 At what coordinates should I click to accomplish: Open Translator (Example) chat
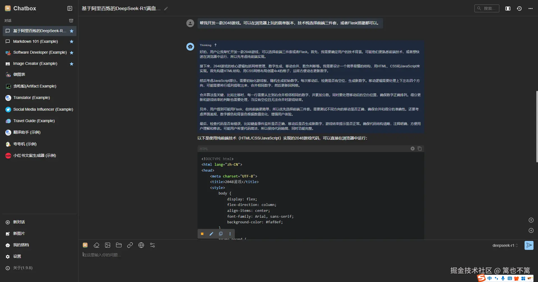(40, 98)
